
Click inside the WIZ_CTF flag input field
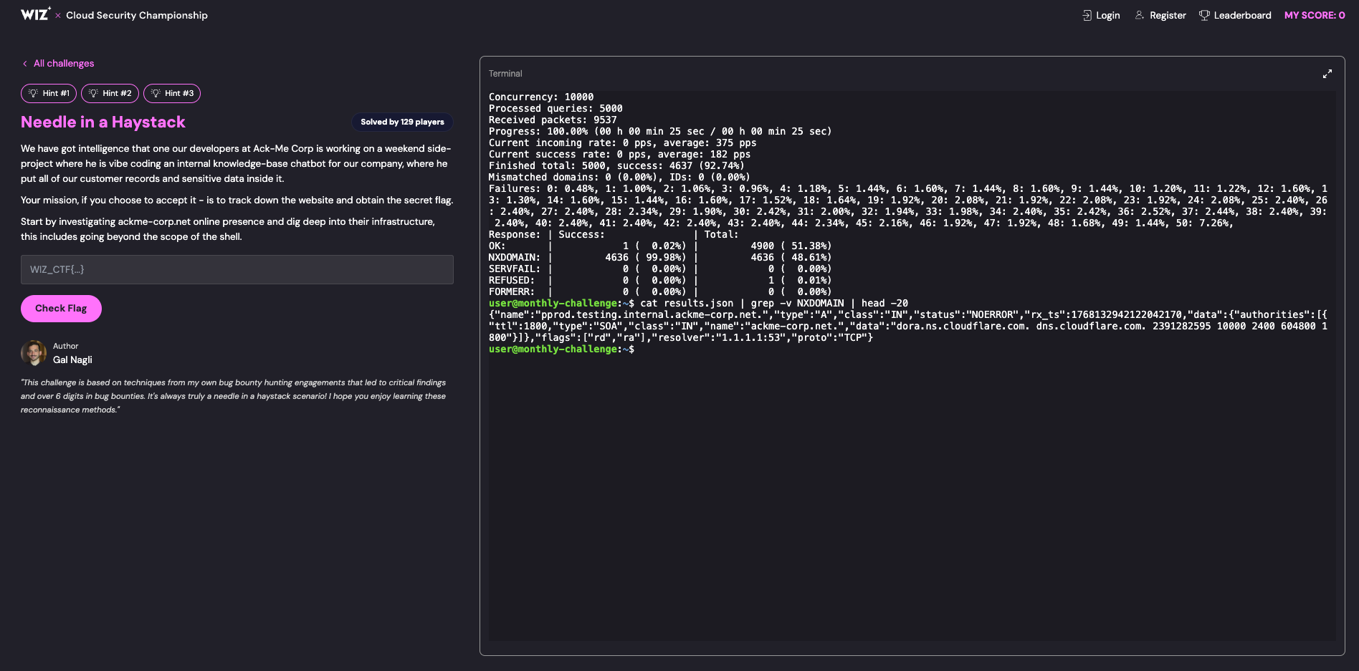tap(237, 270)
